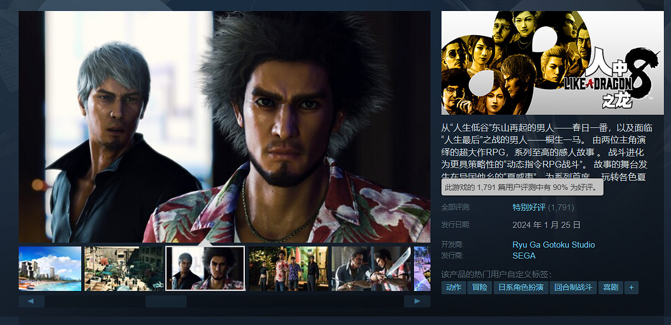
Task: Select the beach skyline thumbnail
Action: tap(50, 268)
